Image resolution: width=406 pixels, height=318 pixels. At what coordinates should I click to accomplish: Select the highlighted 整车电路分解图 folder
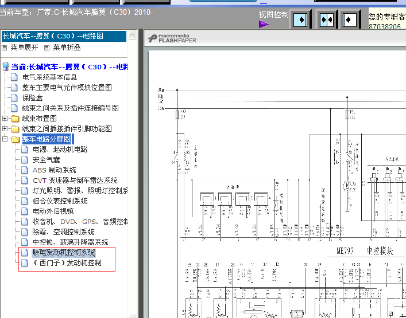[47, 139]
